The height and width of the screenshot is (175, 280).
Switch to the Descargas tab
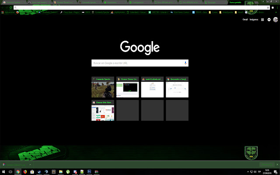(215, 3)
